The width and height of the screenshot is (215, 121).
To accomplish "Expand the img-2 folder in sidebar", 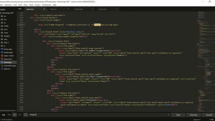I will point(2,43).
